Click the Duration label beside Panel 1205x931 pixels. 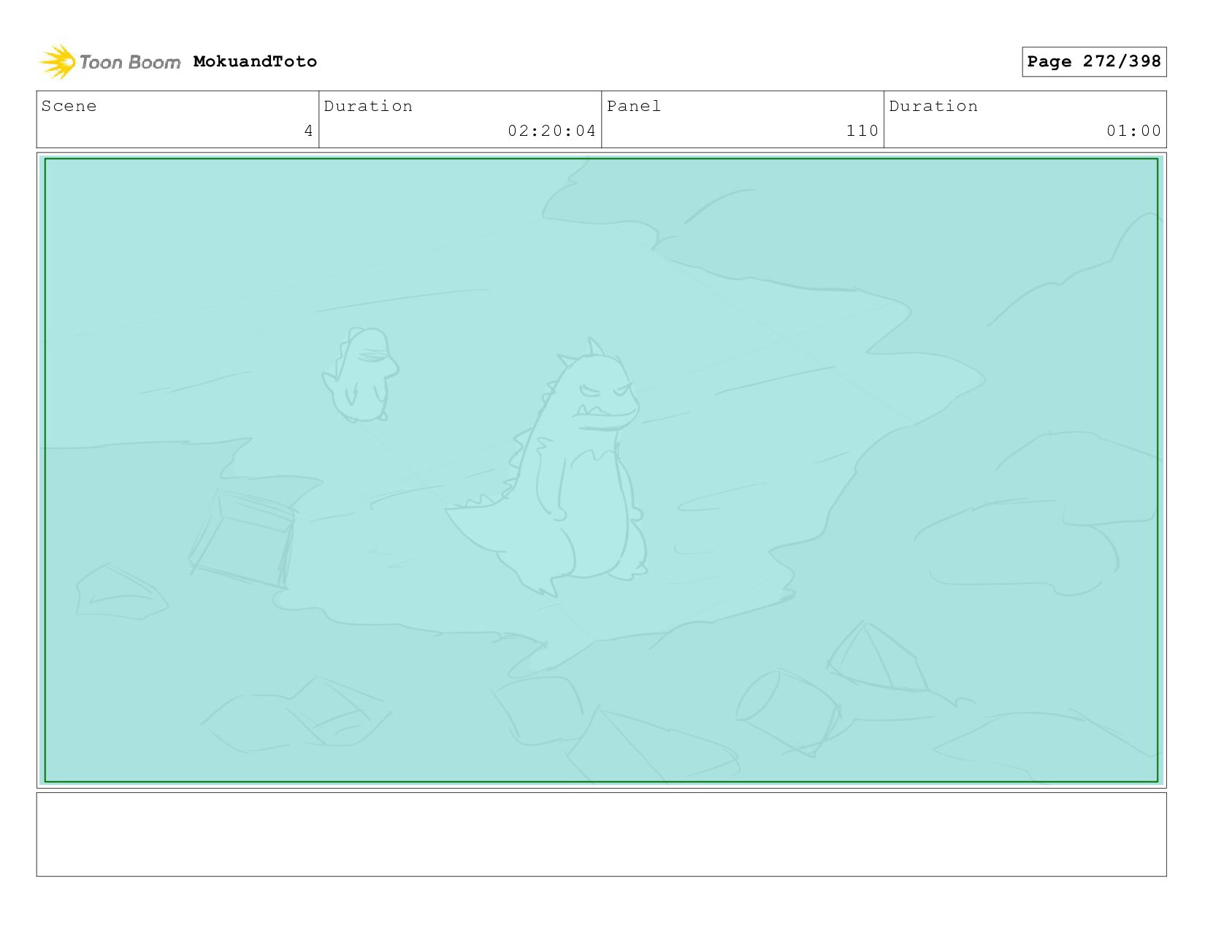[933, 106]
